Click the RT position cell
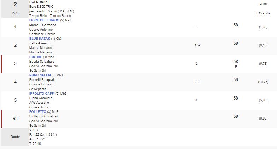 [x=15, y=119]
